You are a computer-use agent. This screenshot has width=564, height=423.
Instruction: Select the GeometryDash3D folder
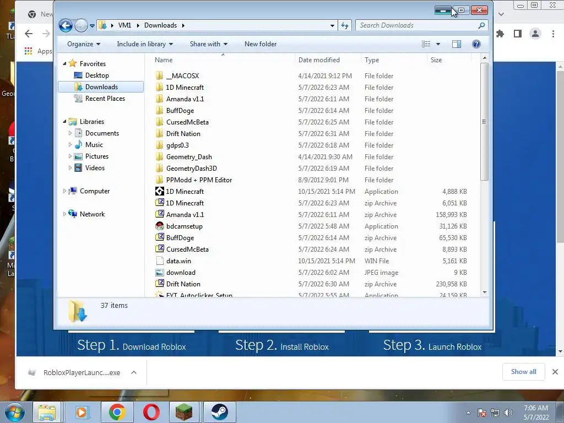191,169
